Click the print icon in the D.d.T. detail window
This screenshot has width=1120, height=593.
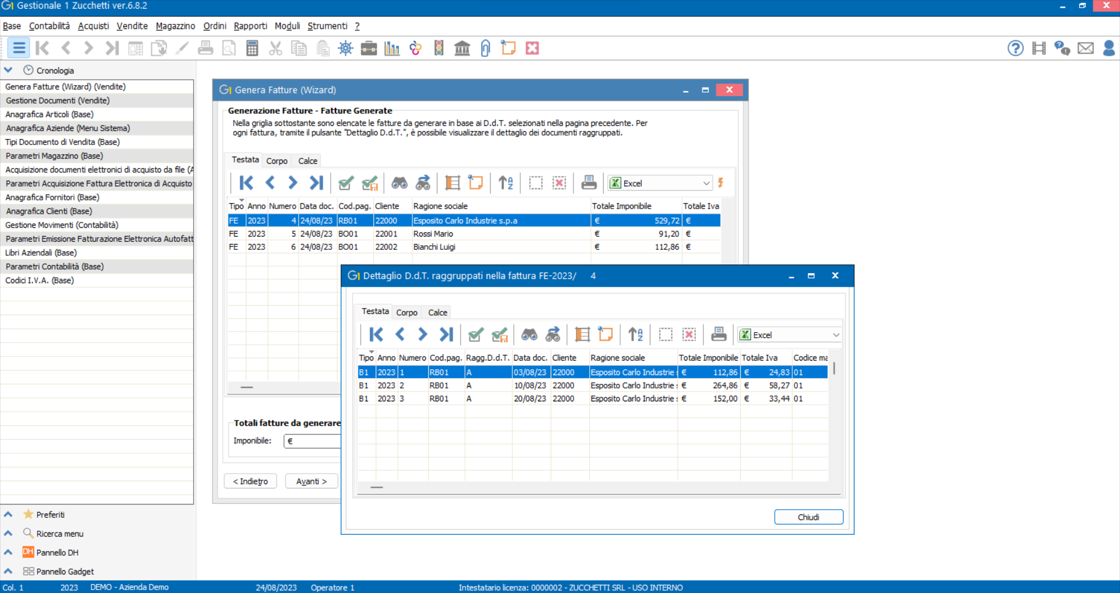[x=718, y=334]
